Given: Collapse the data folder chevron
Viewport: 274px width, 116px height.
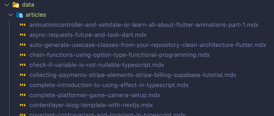Looking at the screenshot, I should point(7,5).
